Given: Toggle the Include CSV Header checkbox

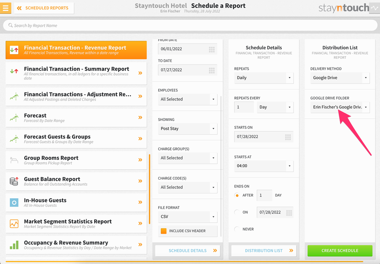Looking at the screenshot, I should [x=164, y=231].
